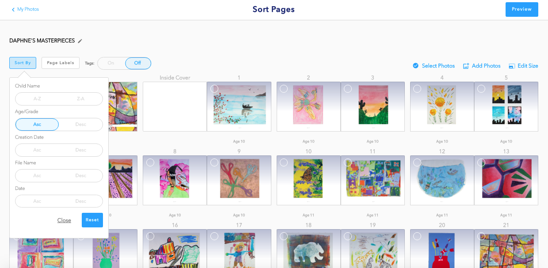Viewport: 548px width, 268px height.
Task: Choose Age/Grade Desc sorting
Action: [x=81, y=125]
